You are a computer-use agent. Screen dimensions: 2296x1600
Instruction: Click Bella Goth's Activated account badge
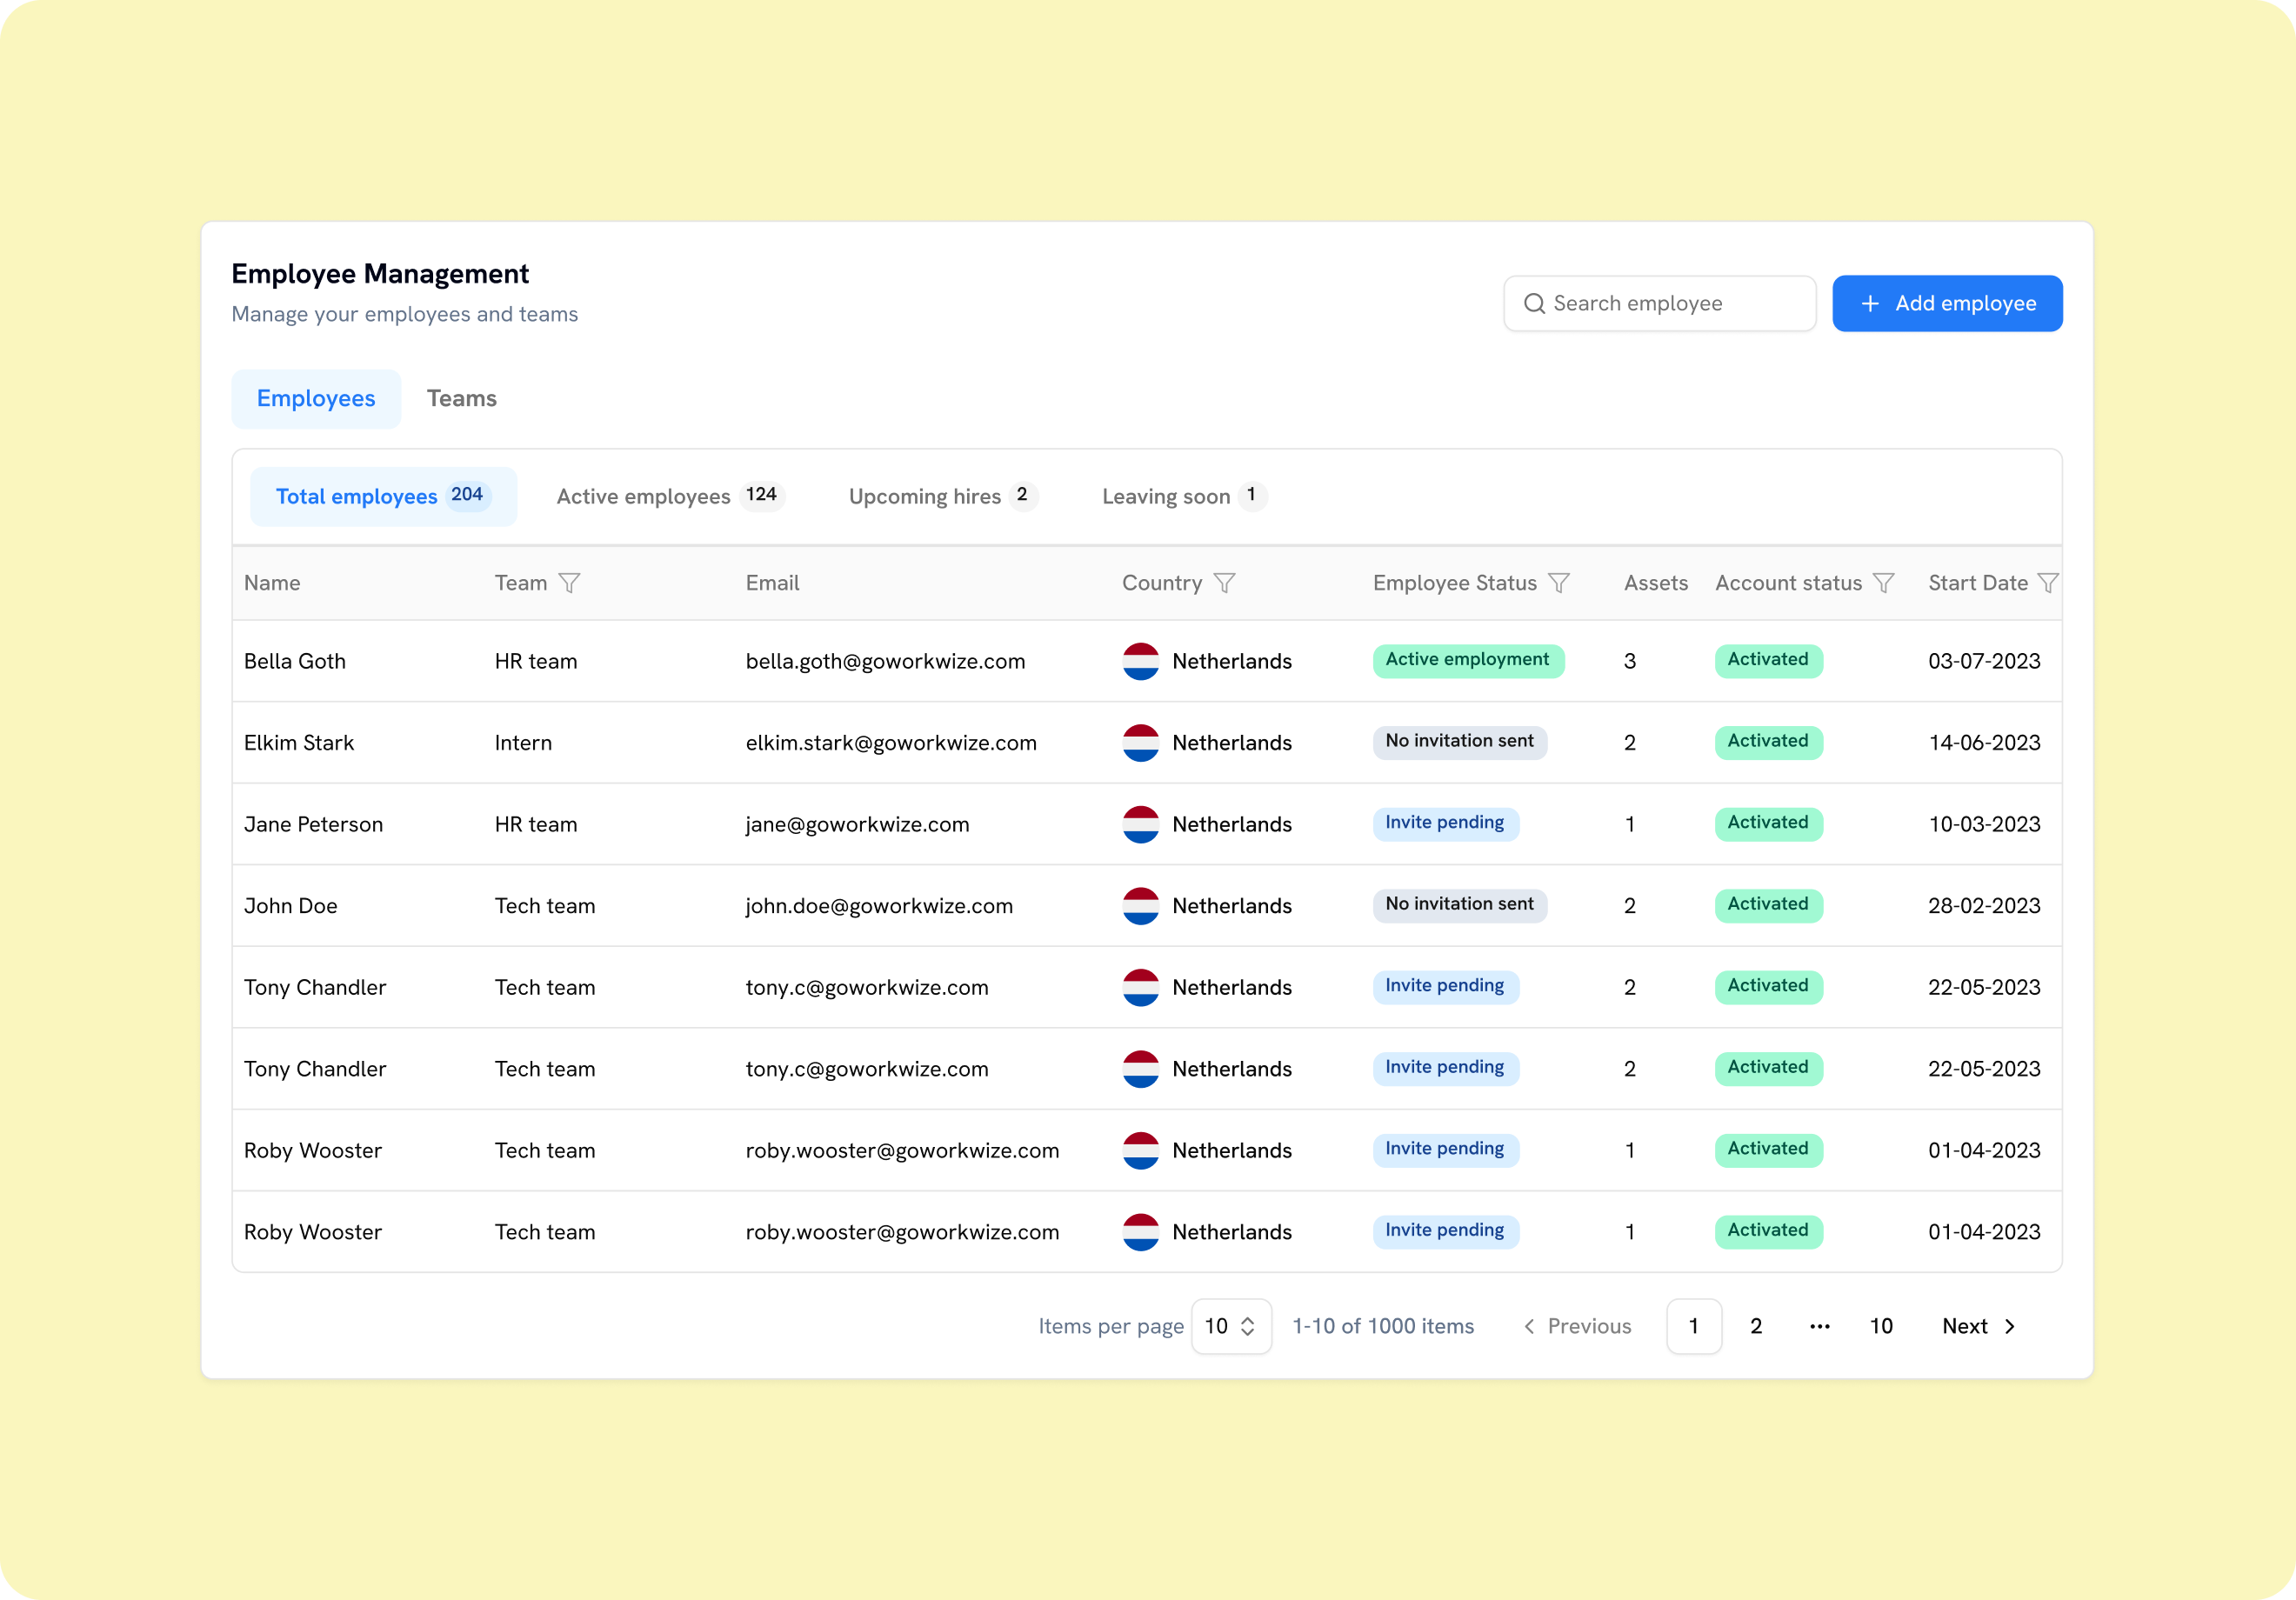click(1768, 660)
